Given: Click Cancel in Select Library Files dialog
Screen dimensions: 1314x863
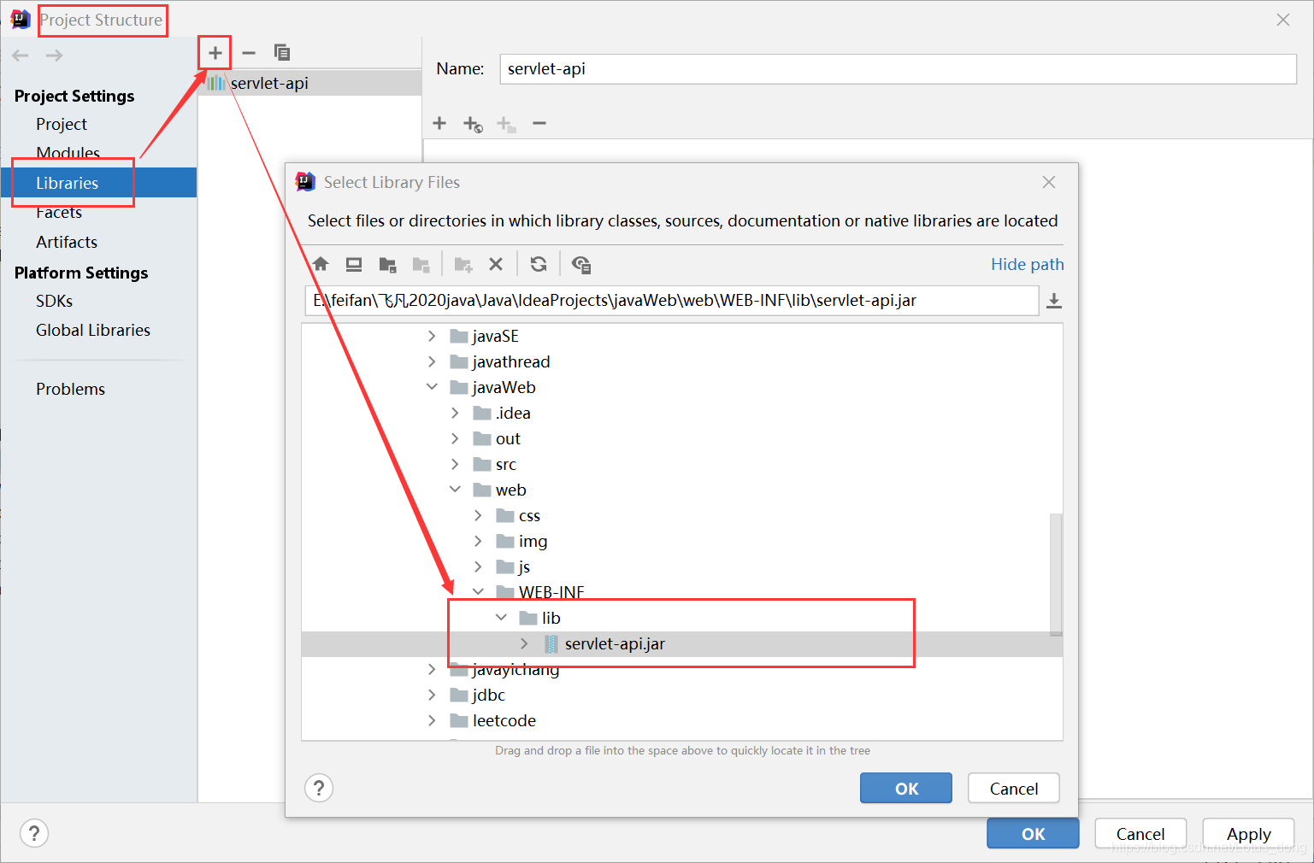Looking at the screenshot, I should point(1014,788).
